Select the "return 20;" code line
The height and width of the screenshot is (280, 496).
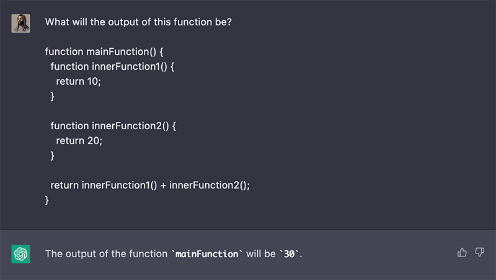79,140
